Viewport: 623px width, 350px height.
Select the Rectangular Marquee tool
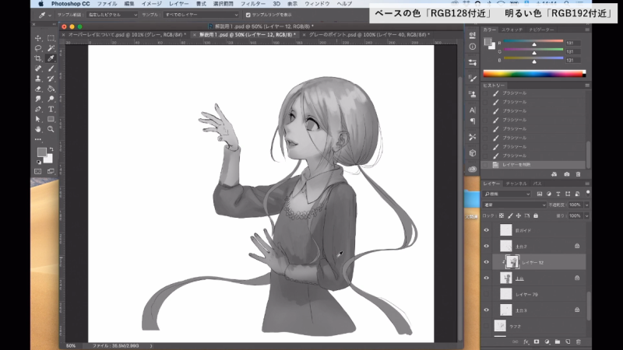point(51,38)
